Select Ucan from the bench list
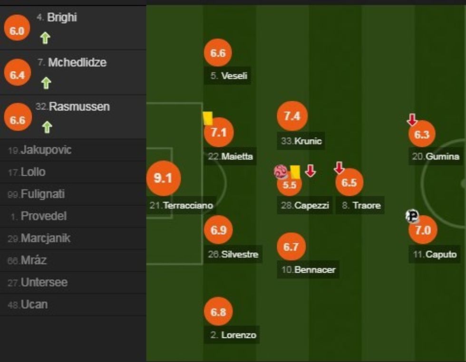 point(34,305)
